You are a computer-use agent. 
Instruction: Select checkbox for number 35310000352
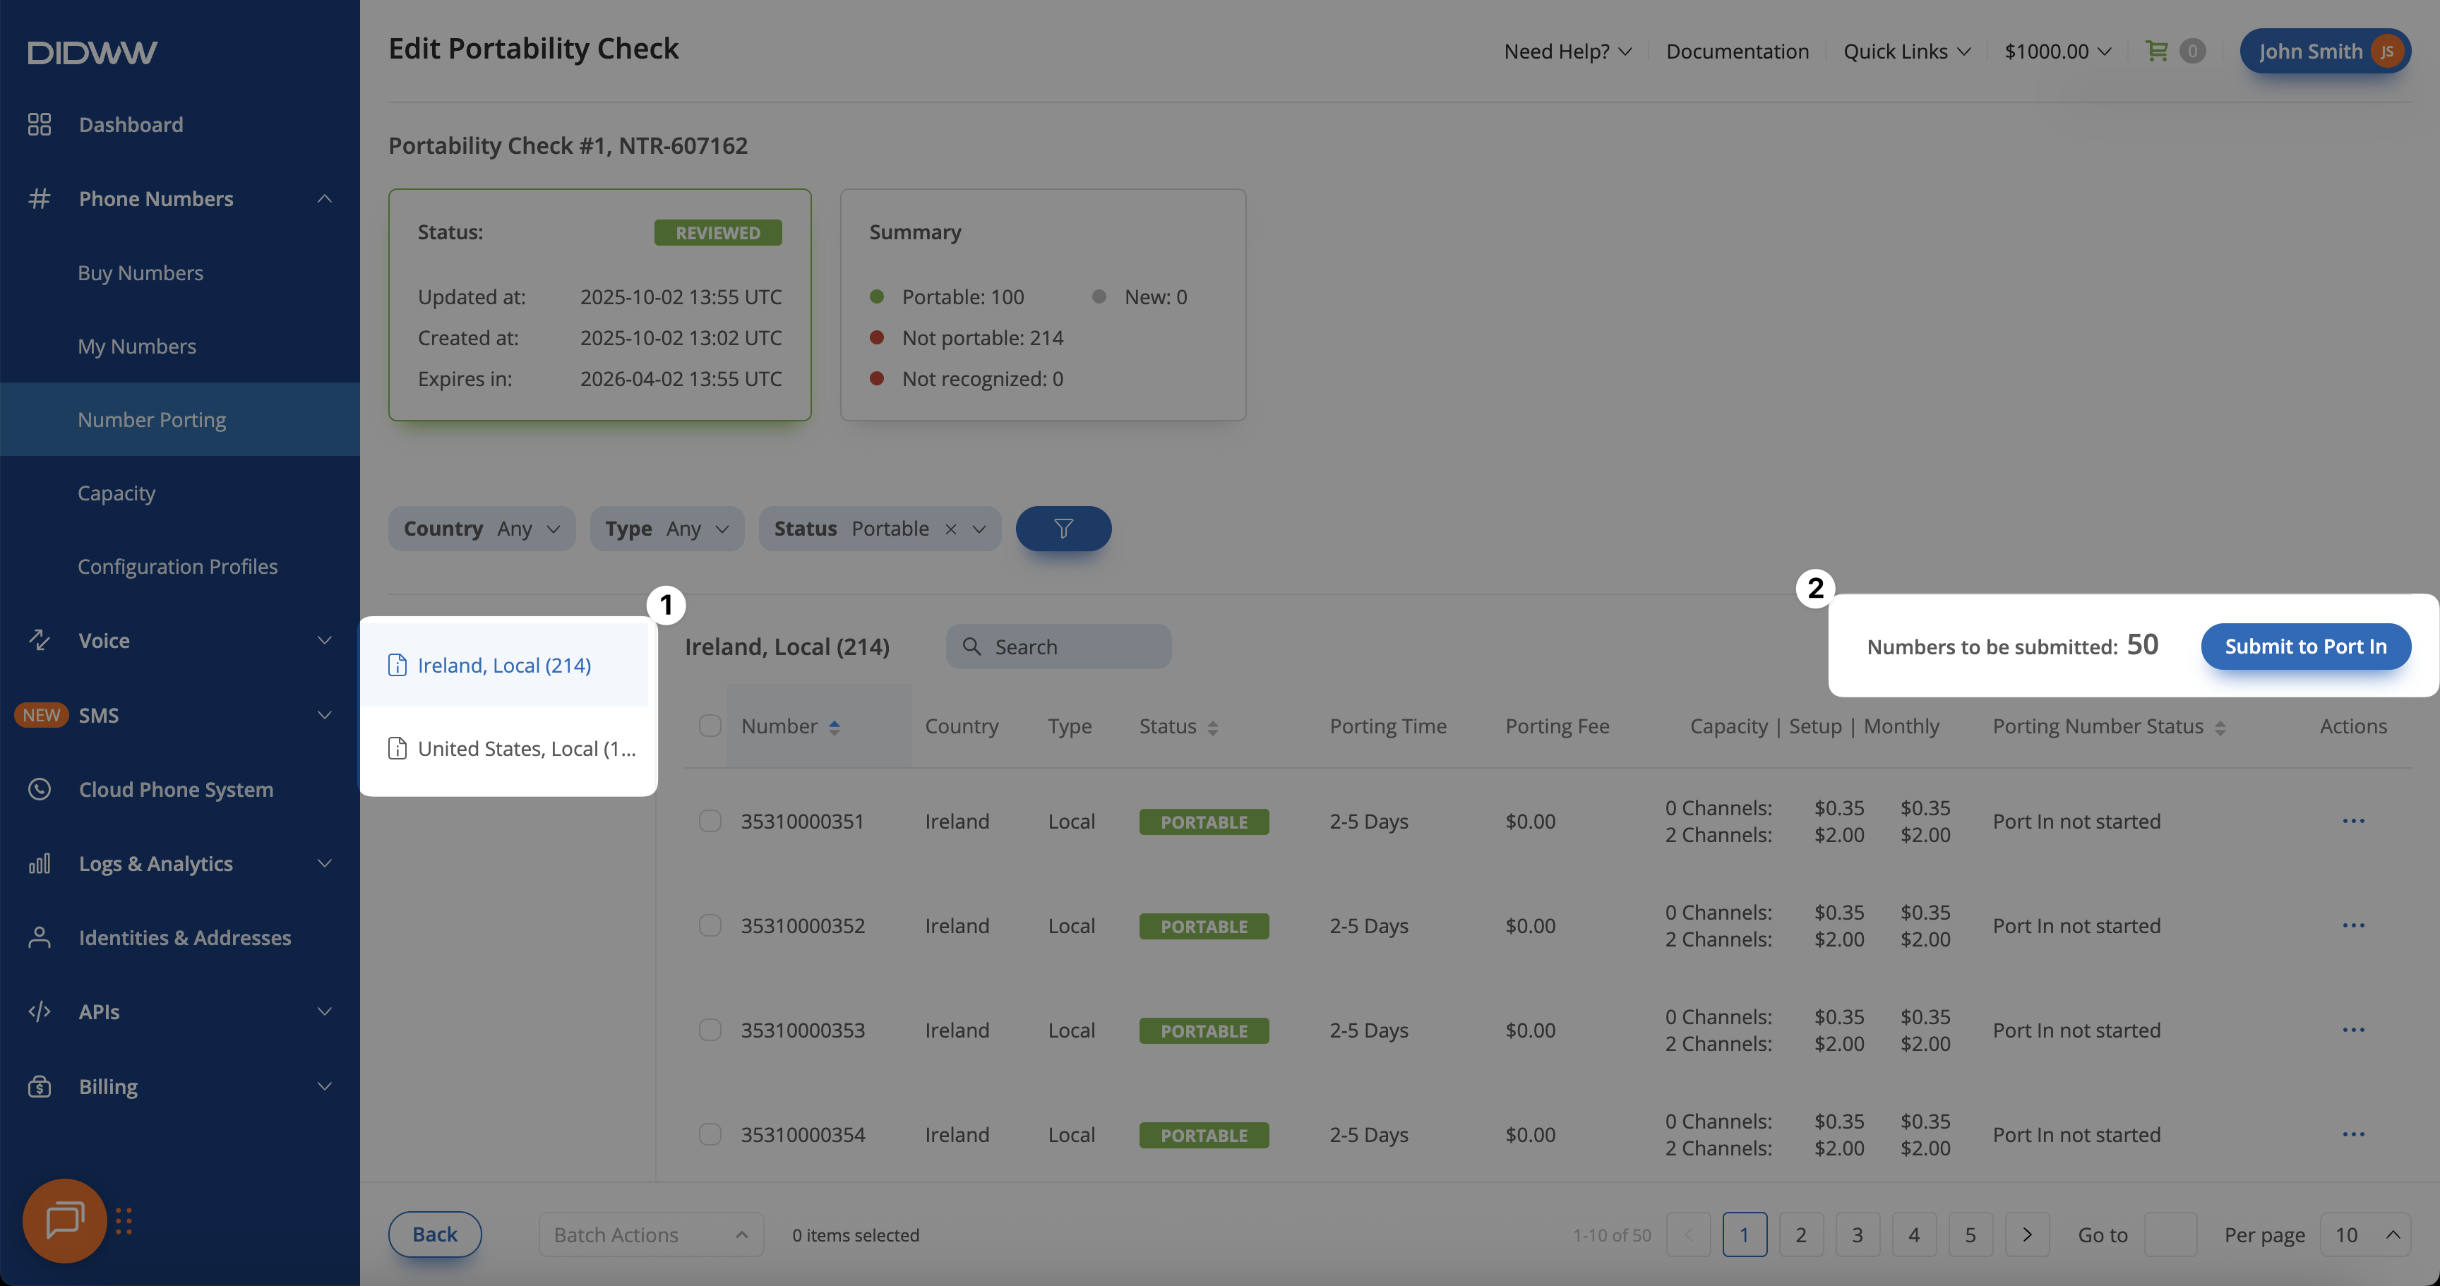710,925
